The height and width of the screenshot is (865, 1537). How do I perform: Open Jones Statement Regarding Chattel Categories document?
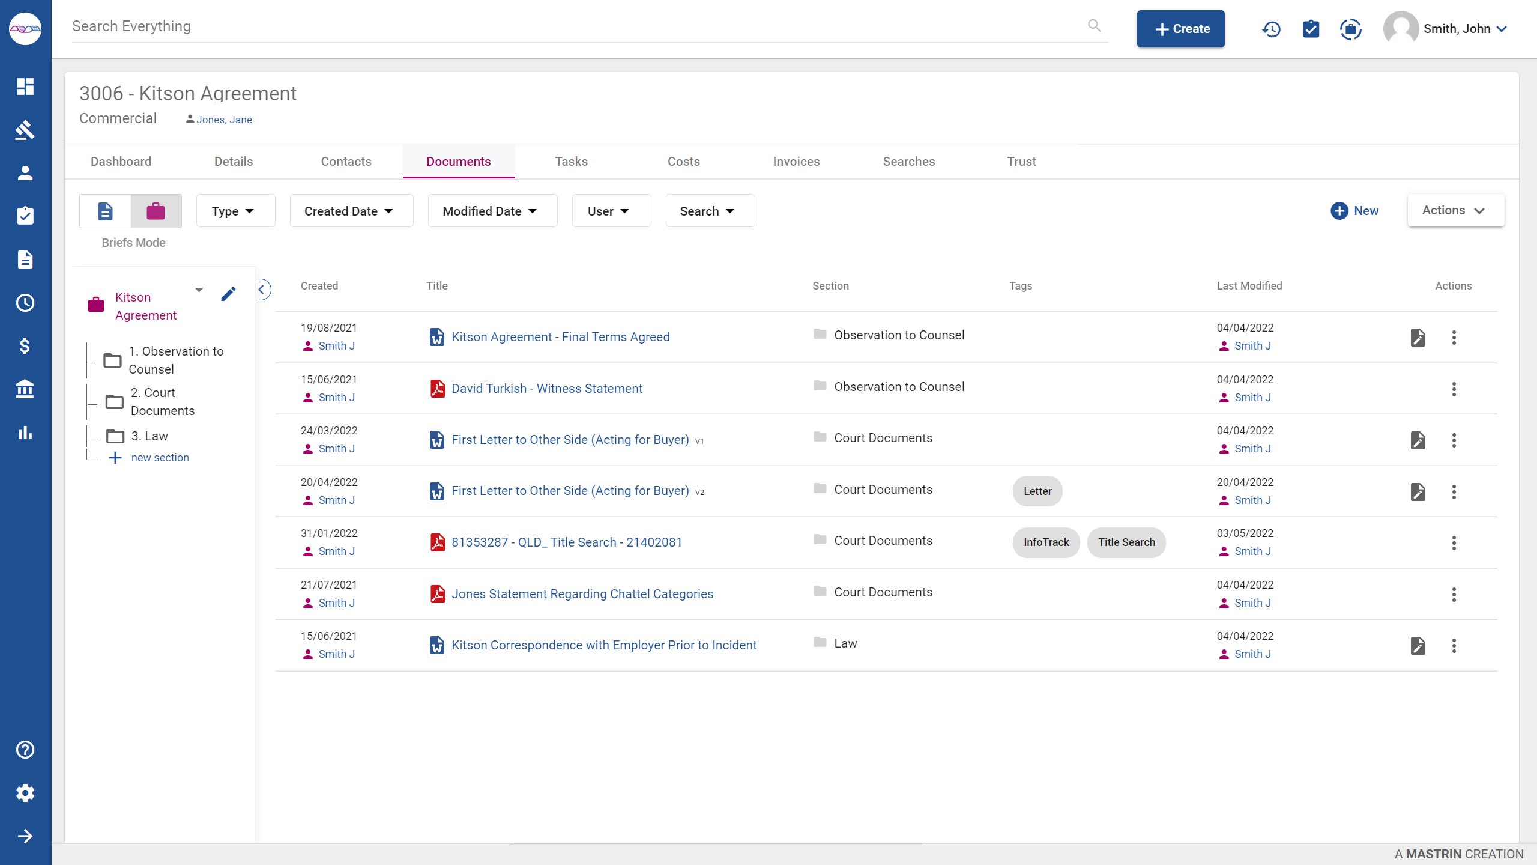[582, 594]
